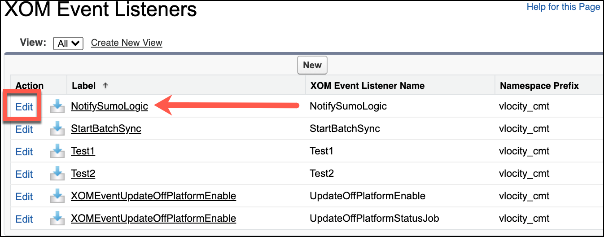Click the download icon in the Test2 row
604x237 pixels.
pos(57,174)
